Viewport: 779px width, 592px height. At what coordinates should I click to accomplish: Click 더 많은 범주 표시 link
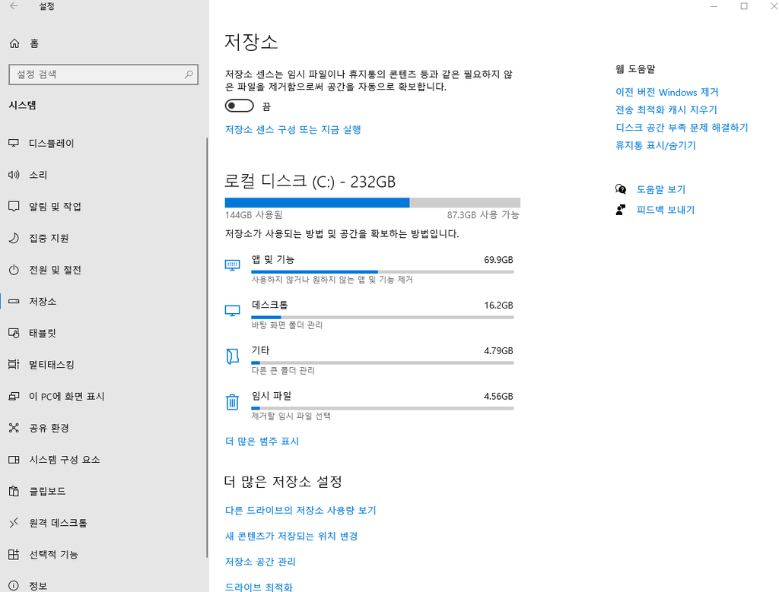(262, 441)
